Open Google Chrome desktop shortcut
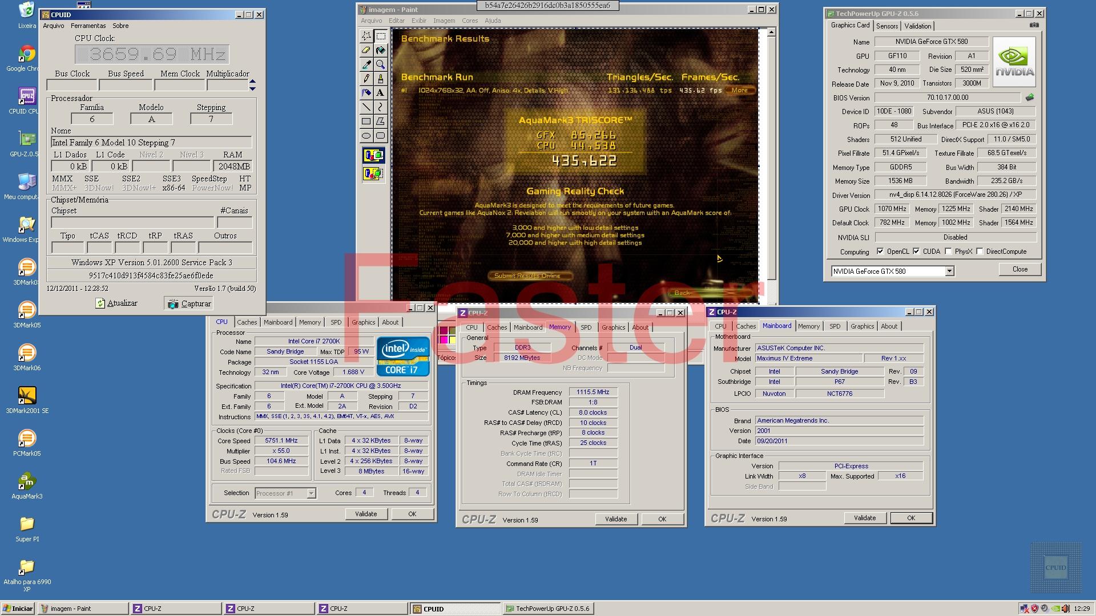Screen dimensions: 1096x616 click(x=26, y=59)
